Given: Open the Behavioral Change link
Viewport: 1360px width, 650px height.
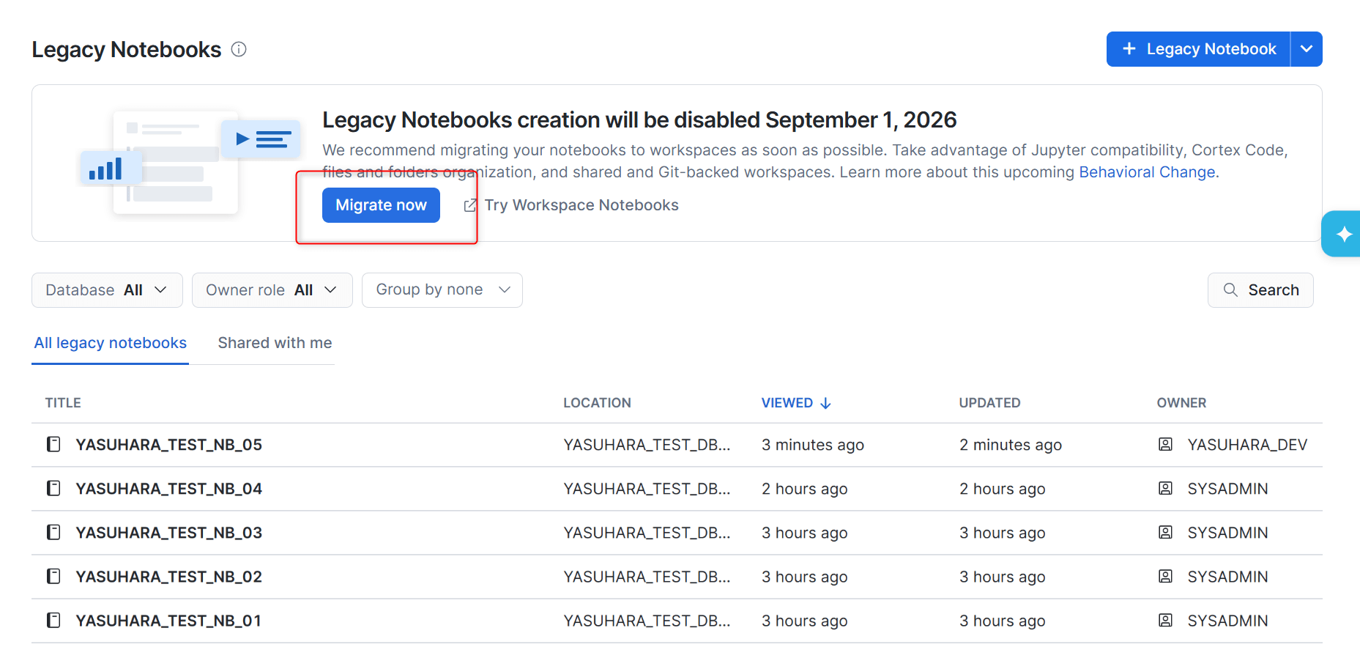Looking at the screenshot, I should pyautogui.click(x=1147, y=172).
